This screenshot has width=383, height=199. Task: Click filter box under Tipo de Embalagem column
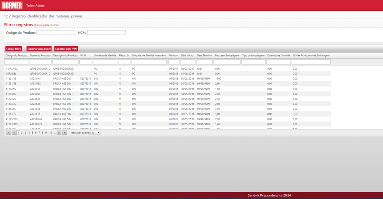pos(253,62)
